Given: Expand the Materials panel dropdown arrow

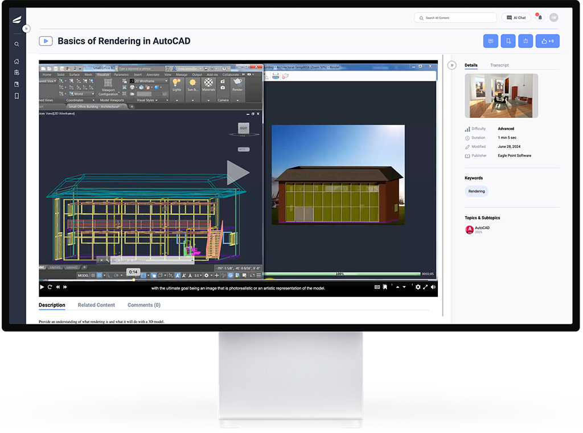Looking at the screenshot, I should click(x=208, y=100).
